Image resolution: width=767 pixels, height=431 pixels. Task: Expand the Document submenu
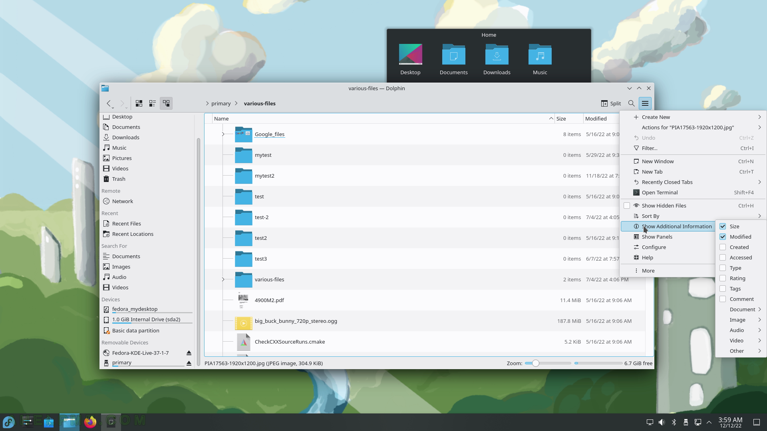(x=741, y=309)
